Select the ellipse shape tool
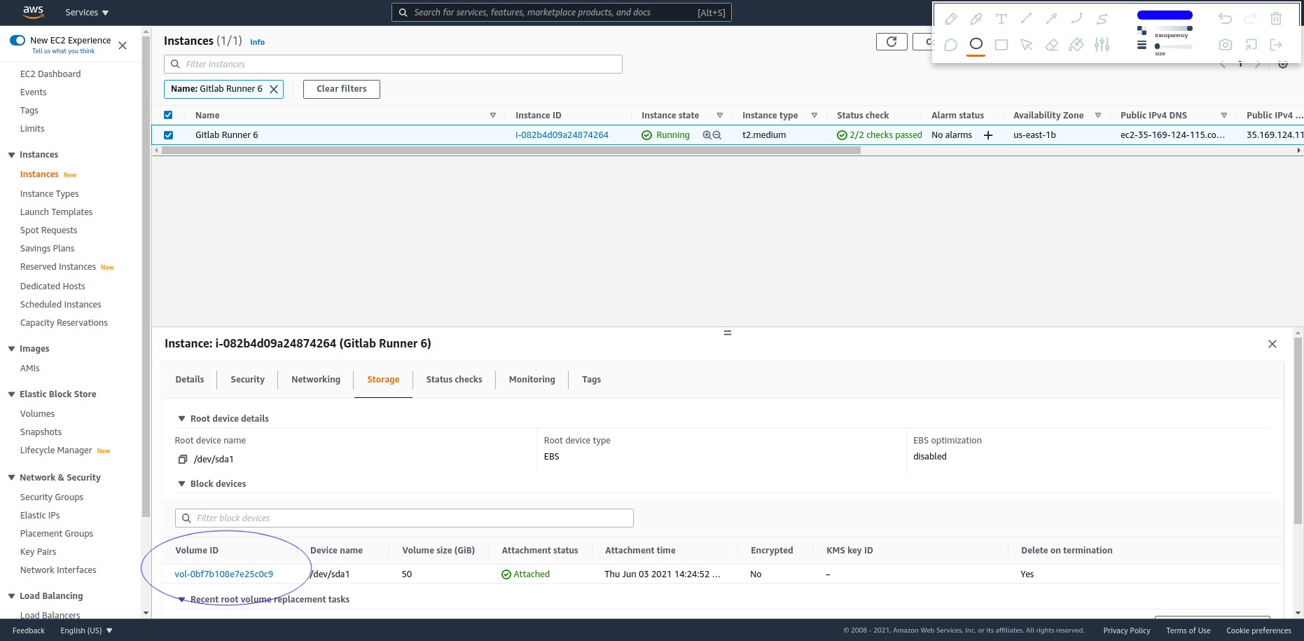Screen dimensions: 1304x641 point(976,43)
